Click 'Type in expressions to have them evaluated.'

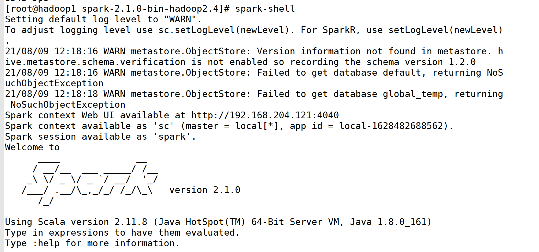pos(123,233)
